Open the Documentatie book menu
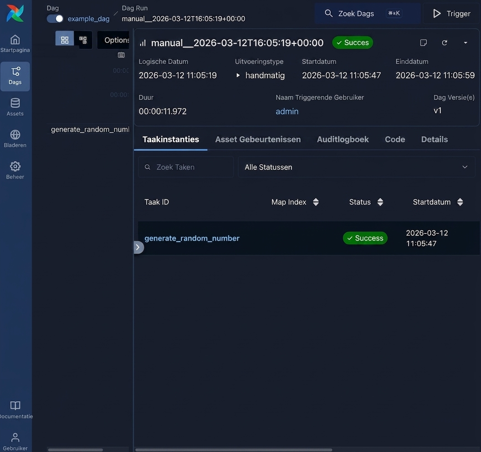 tap(15, 410)
